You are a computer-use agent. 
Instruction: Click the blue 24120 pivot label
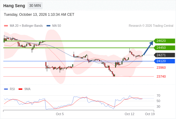[164, 61]
